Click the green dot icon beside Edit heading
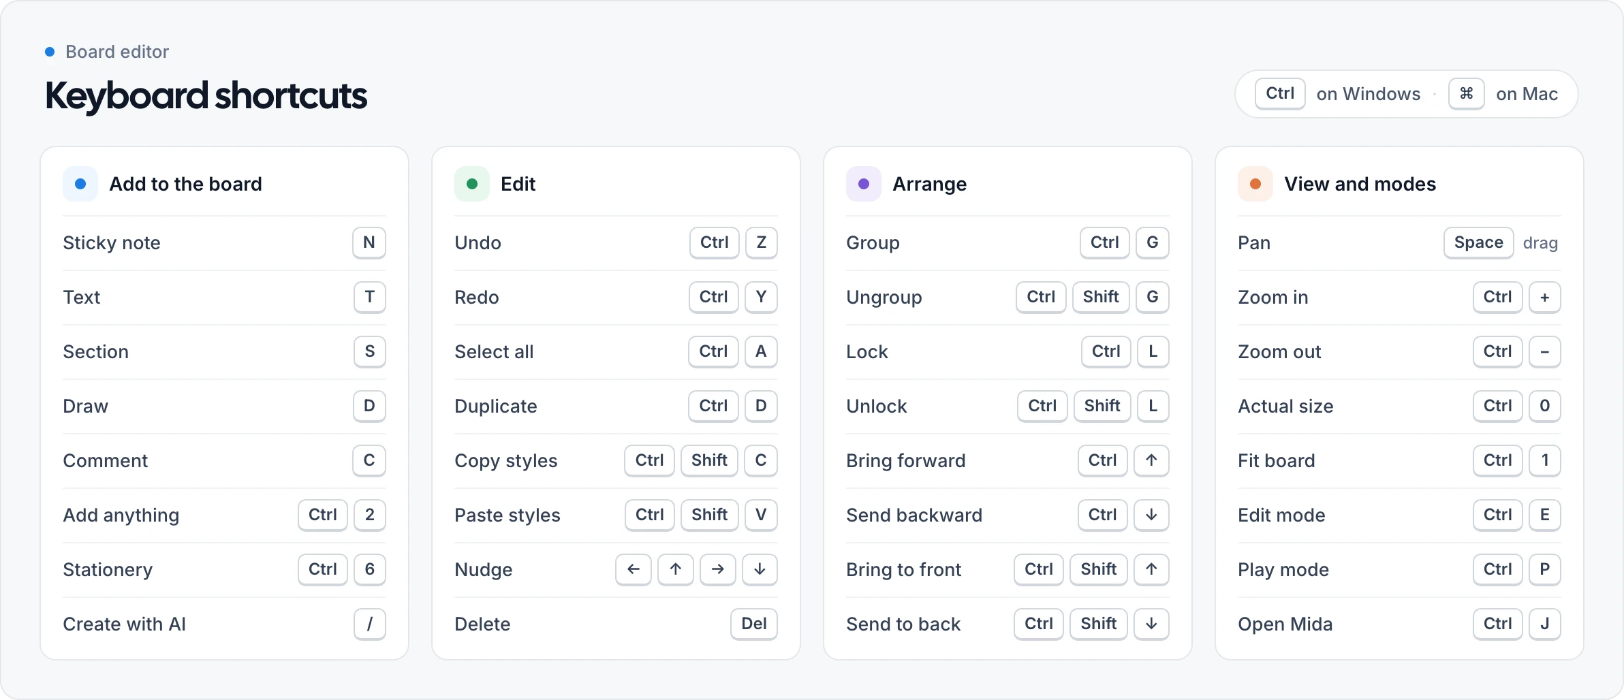The width and height of the screenshot is (1624, 700). click(x=472, y=184)
